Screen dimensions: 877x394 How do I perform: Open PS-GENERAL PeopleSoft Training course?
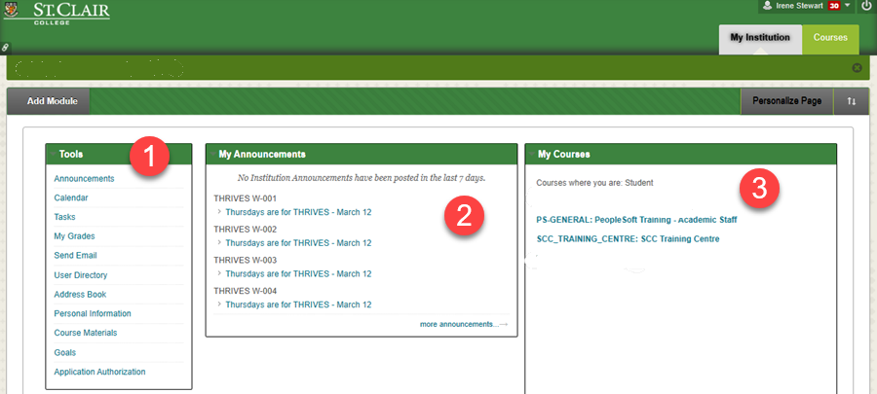tap(636, 220)
